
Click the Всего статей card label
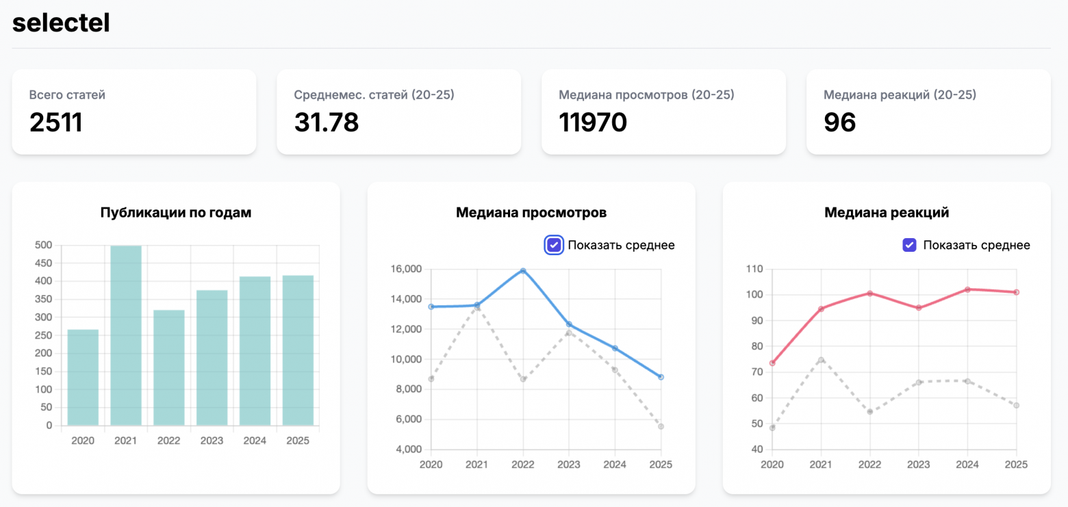[67, 95]
